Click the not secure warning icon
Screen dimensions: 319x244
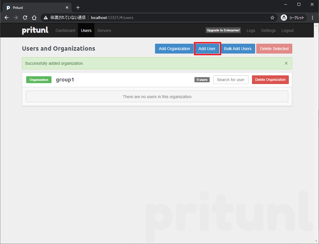tap(46, 18)
